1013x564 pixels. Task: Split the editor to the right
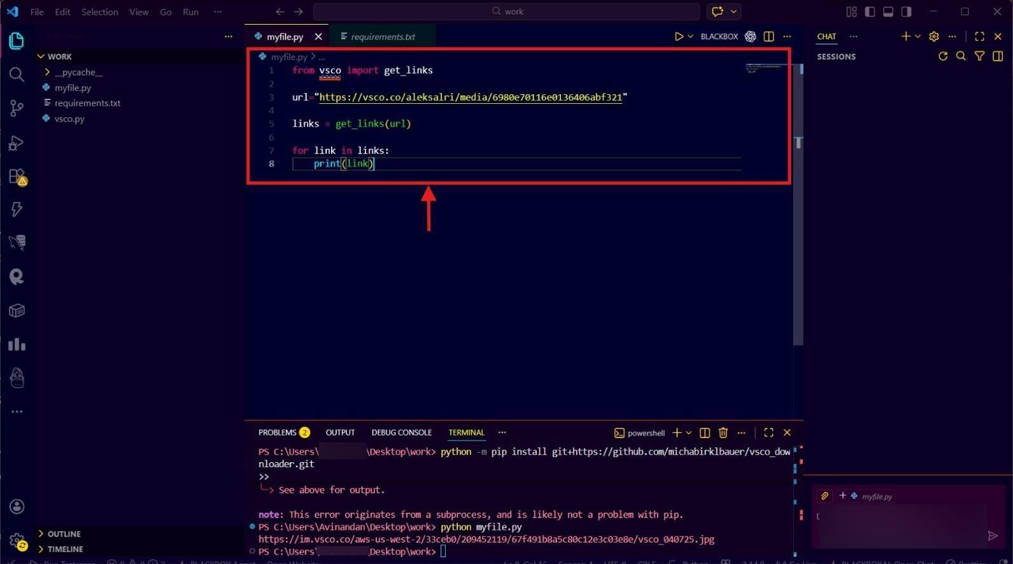[769, 36]
